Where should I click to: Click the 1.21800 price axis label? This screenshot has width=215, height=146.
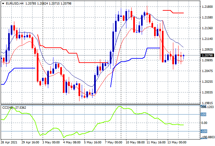[x=208, y=7]
